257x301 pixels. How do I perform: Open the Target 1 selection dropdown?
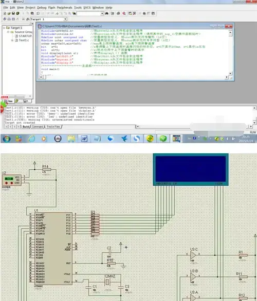(65, 19)
